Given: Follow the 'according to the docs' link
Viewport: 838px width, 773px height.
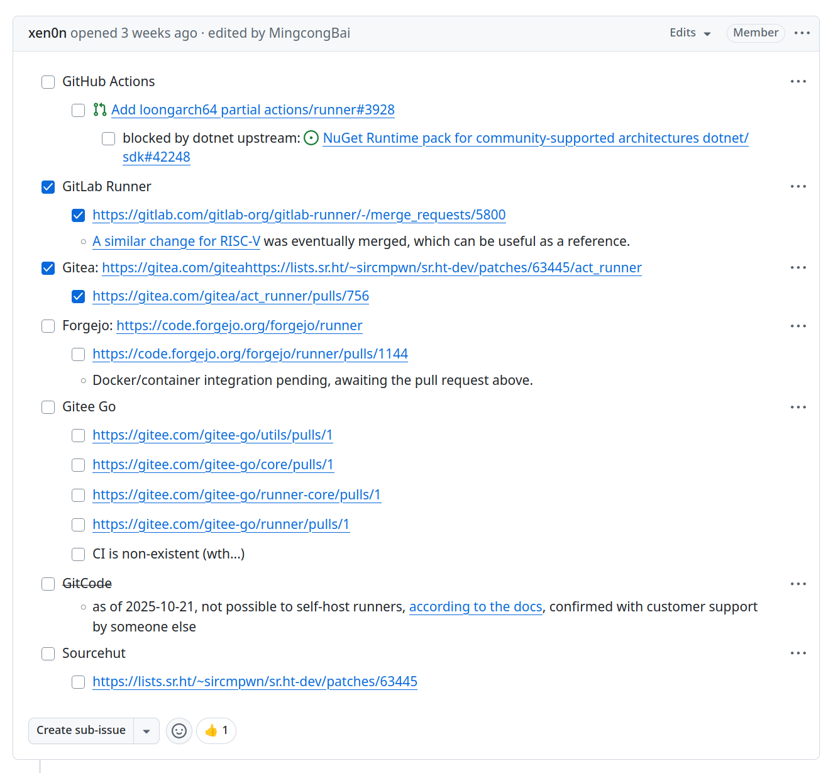Looking at the screenshot, I should (x=475, y=607).
